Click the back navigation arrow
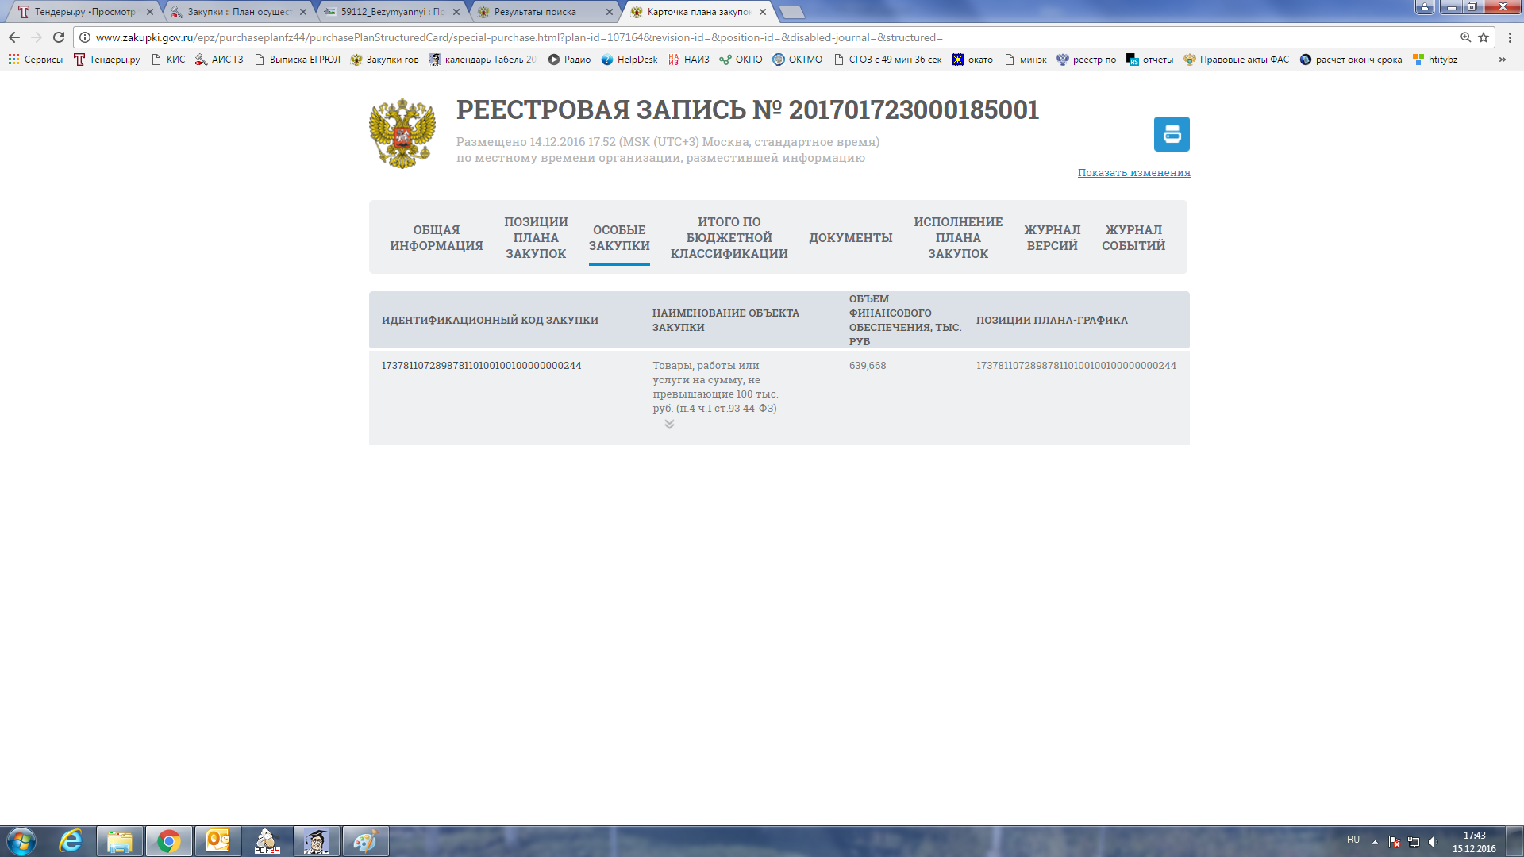The image size is (1524, 857). point(14,37)
